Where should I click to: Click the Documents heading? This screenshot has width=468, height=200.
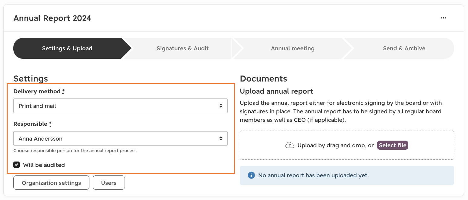(263, 78)
